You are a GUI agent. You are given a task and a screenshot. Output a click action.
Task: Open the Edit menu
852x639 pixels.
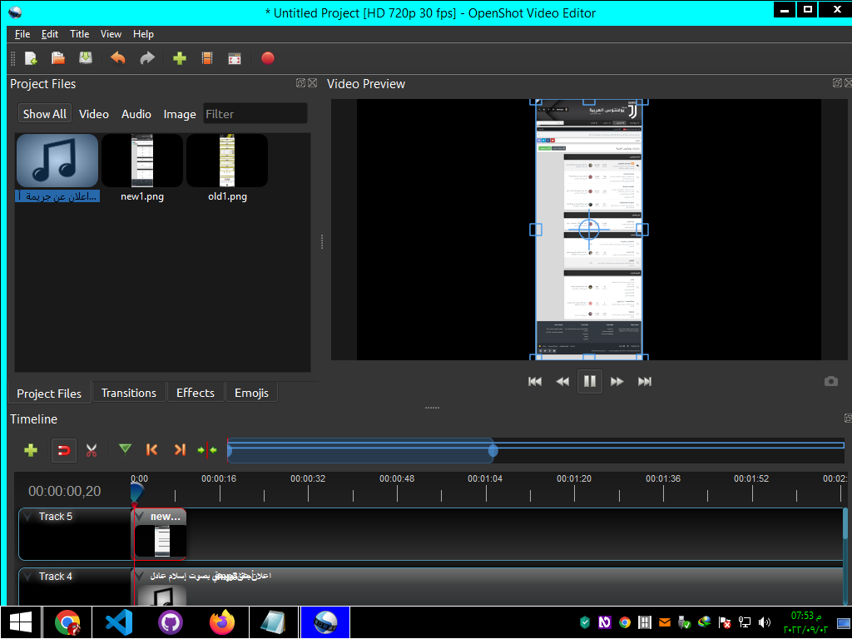pos(50,33)
